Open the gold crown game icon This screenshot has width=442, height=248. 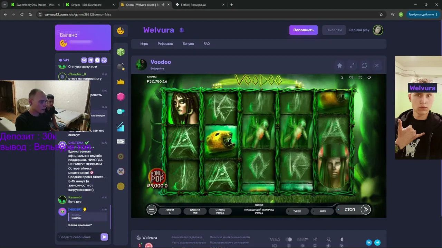point(121,82)
